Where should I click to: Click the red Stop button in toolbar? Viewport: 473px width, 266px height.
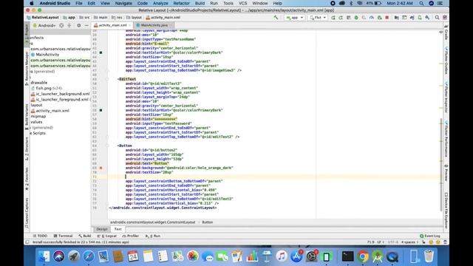pyautogui.click(x=387, y=18)
